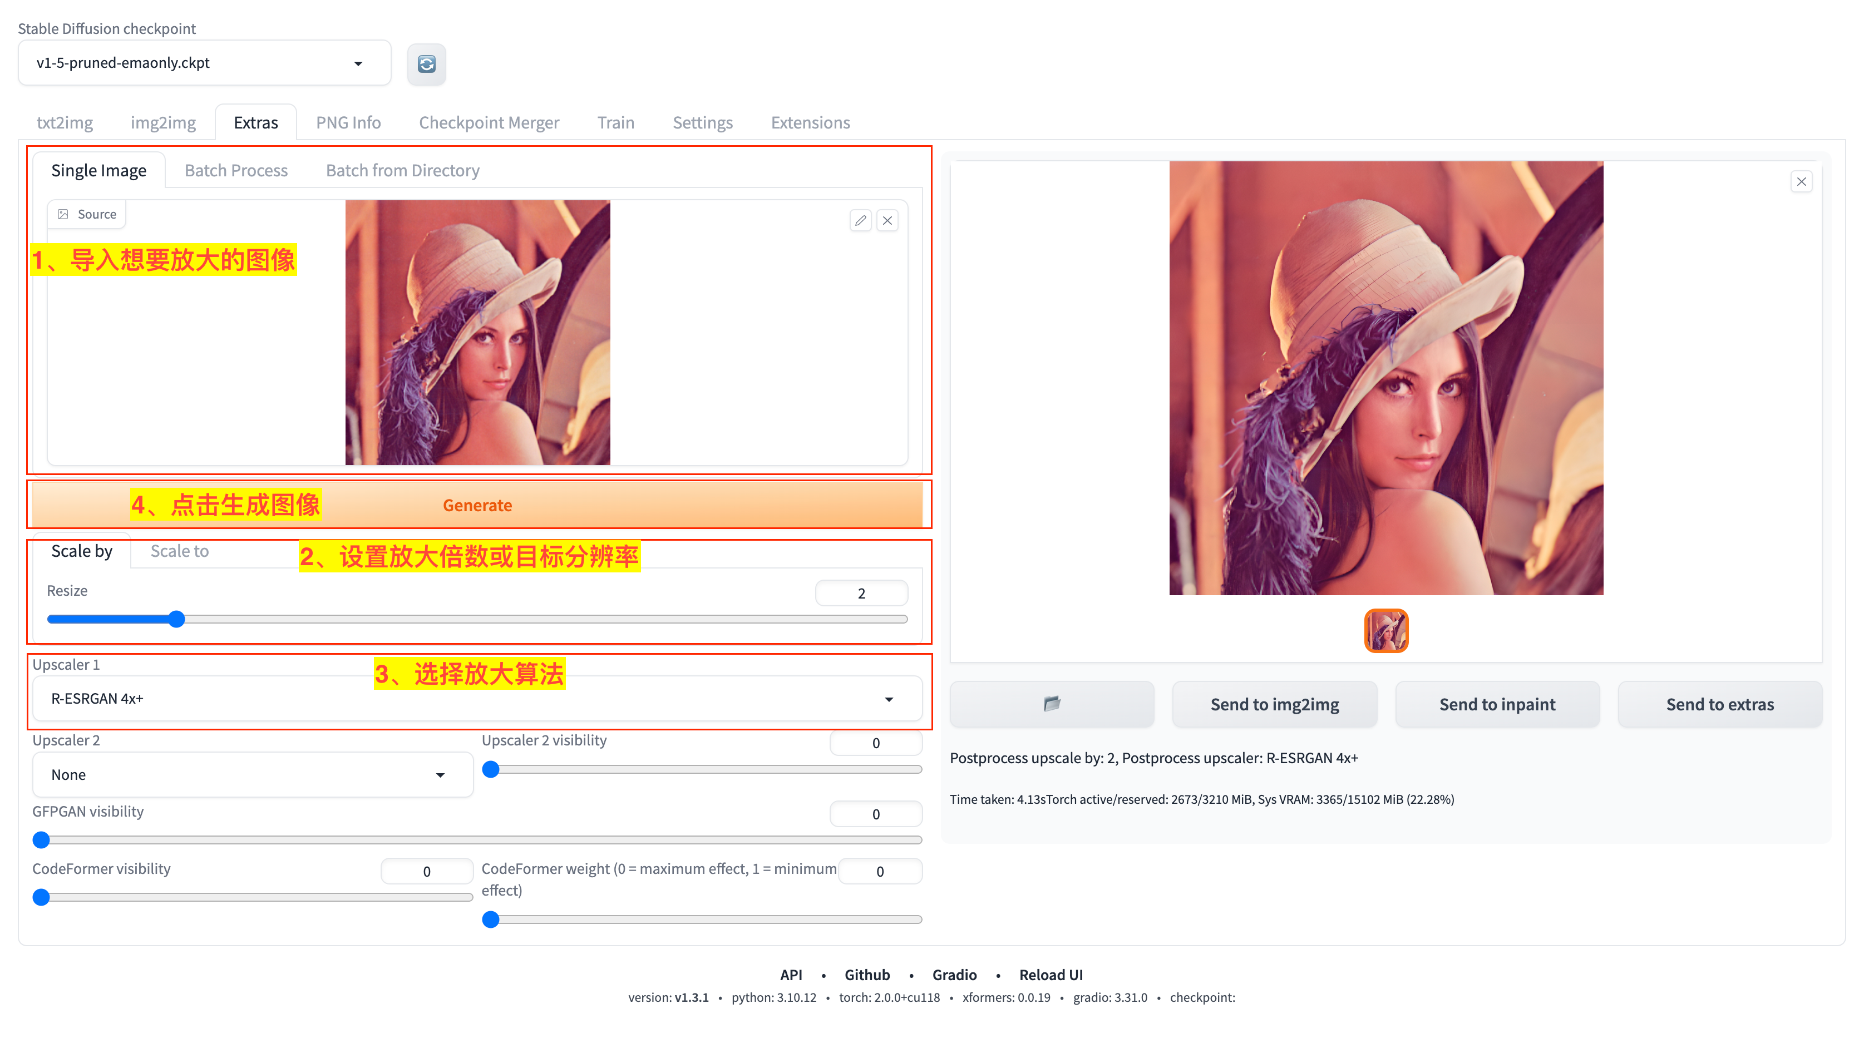Viewport: 1864px width, 1038px height.
Task: Click the Resize value input field
Action: pyautogui.click(x=861, y=593)
